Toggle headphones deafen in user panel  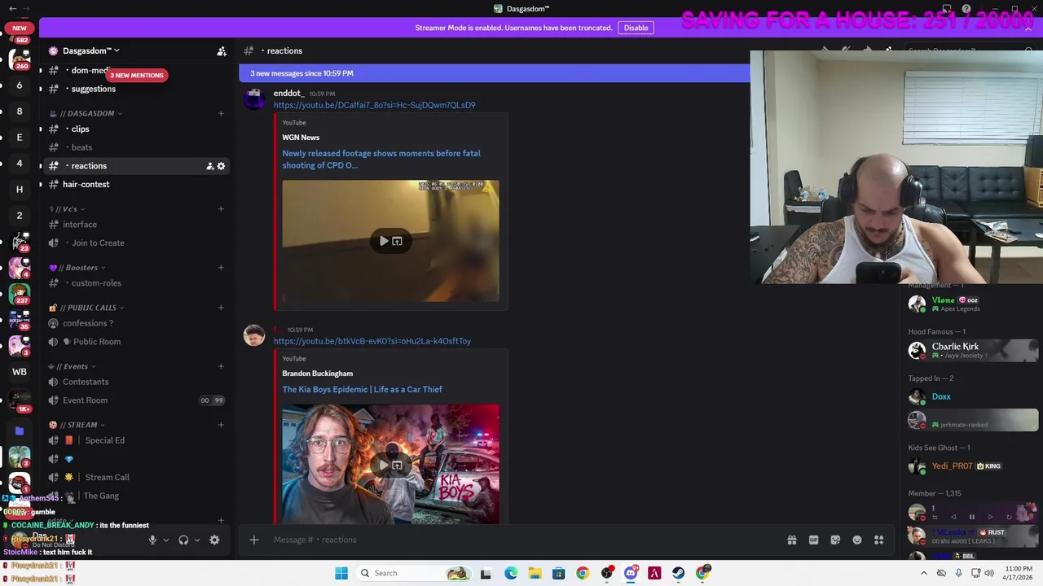183,540
